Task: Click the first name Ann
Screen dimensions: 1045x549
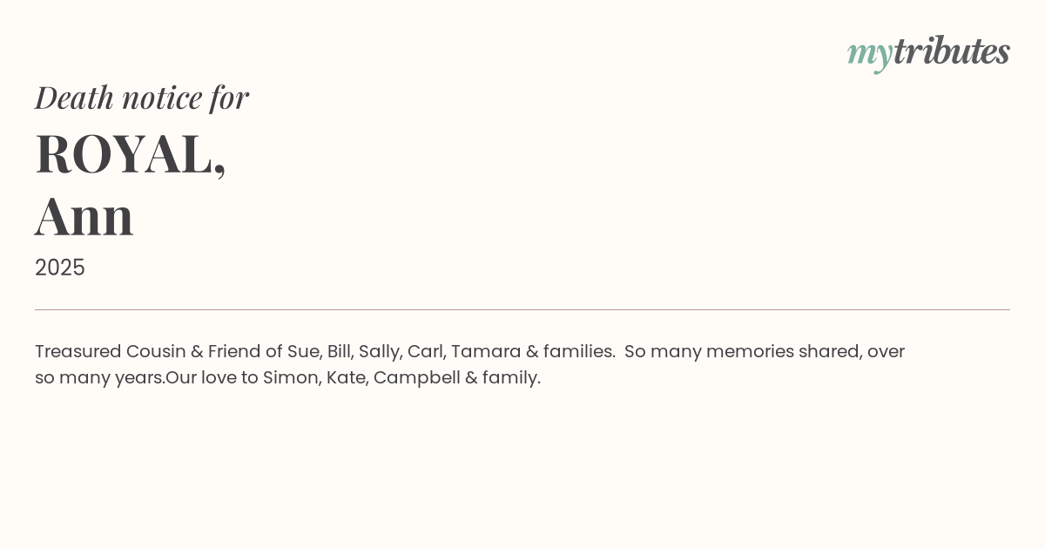Action: click(84, 216)
